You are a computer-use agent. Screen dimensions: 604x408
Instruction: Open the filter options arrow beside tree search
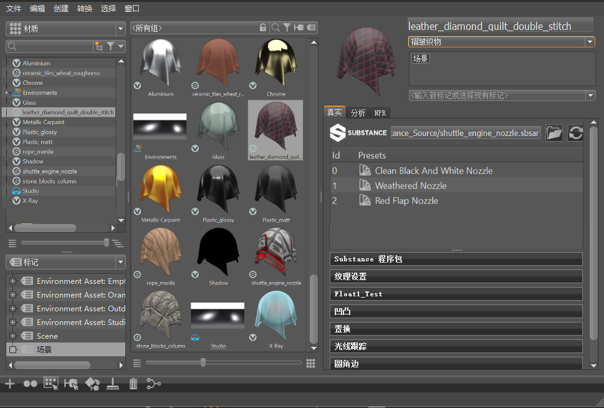pos(122,46)
